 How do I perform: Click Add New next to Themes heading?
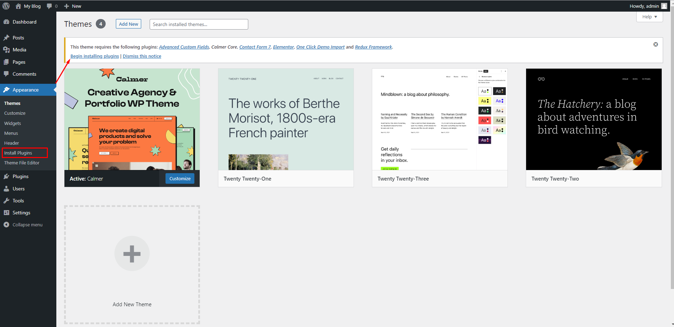click(x=128, y=24)
